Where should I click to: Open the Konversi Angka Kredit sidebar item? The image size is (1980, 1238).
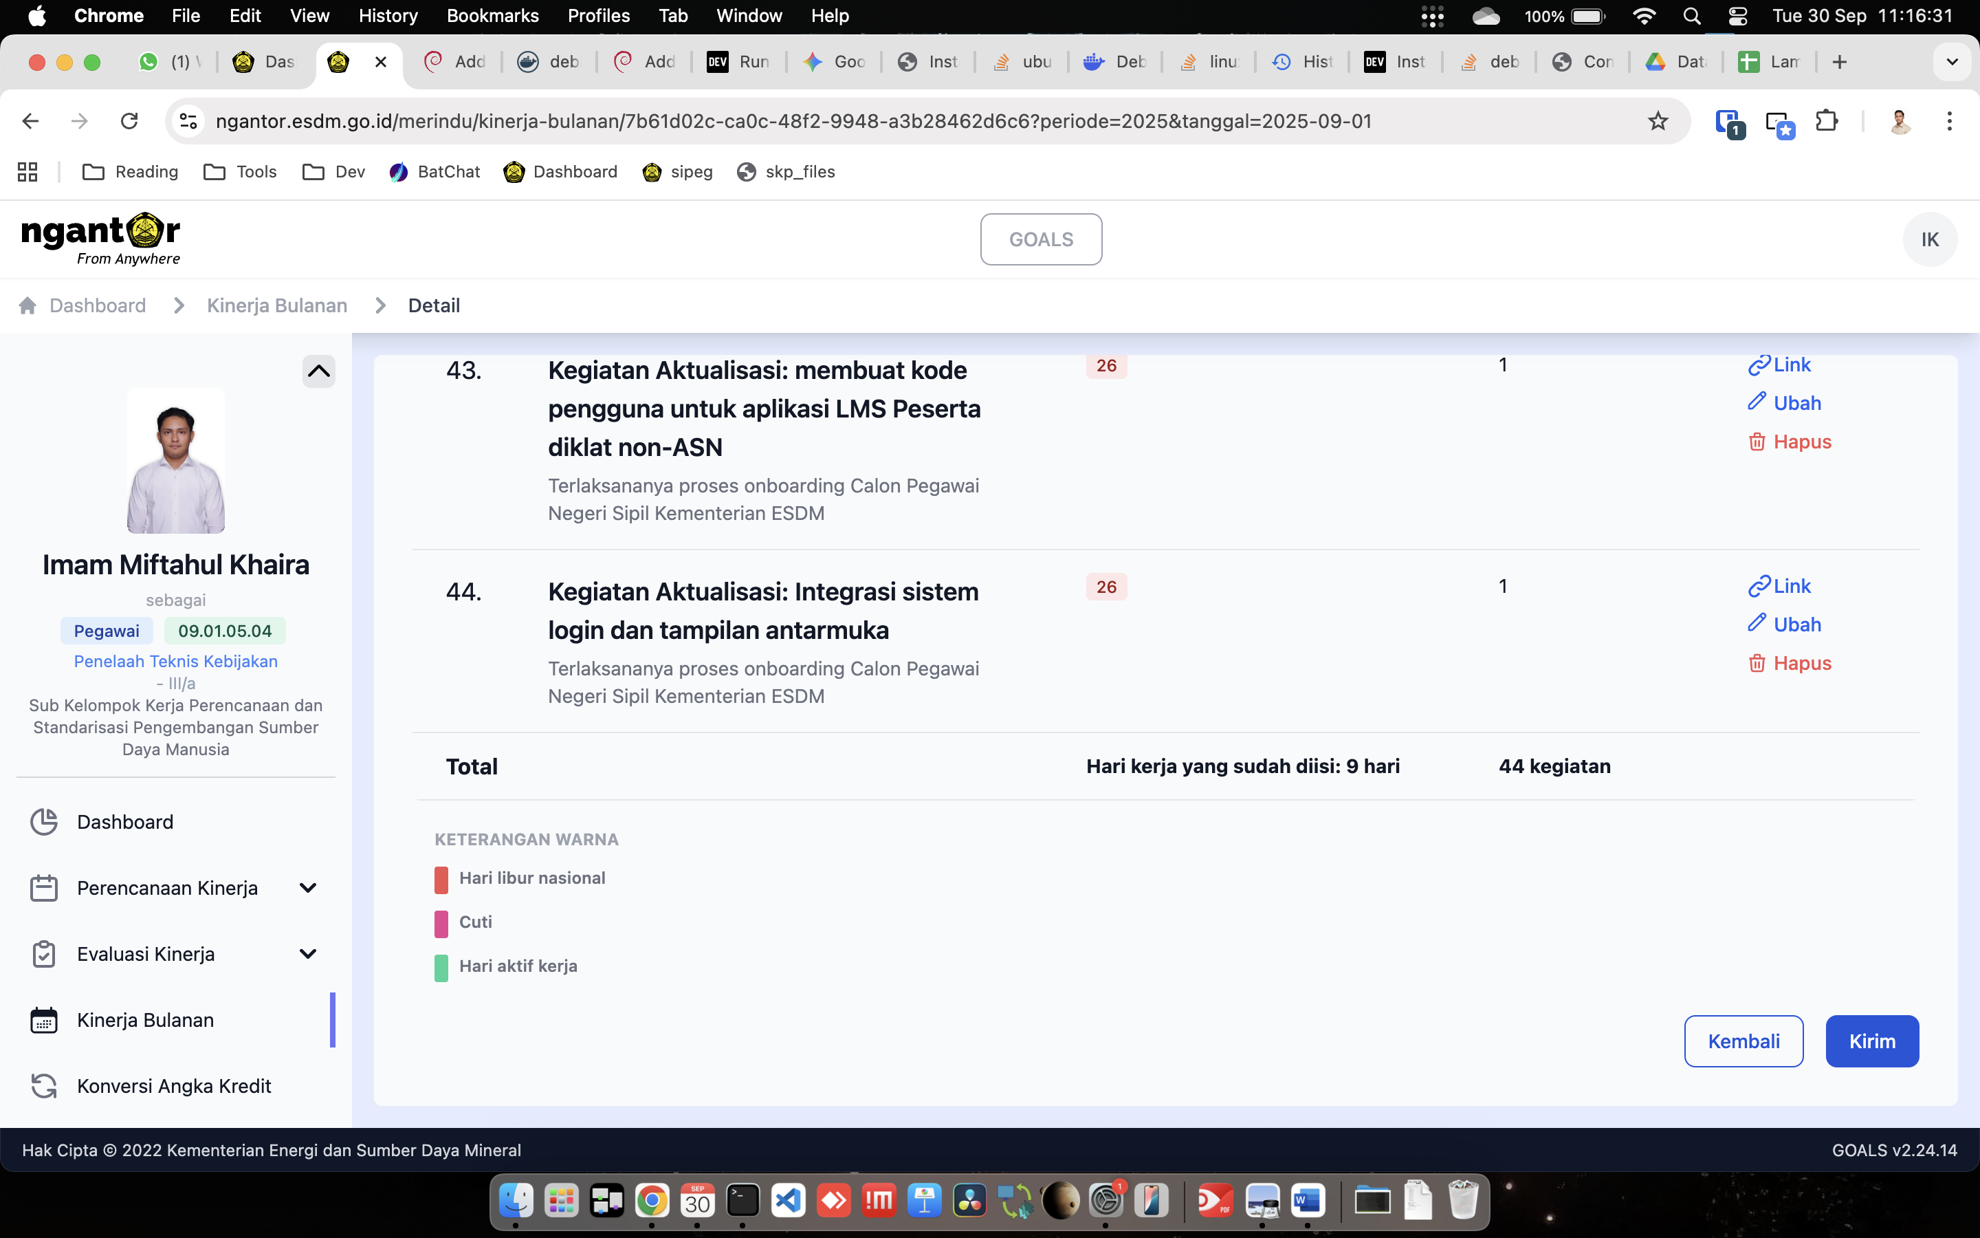173,1086
